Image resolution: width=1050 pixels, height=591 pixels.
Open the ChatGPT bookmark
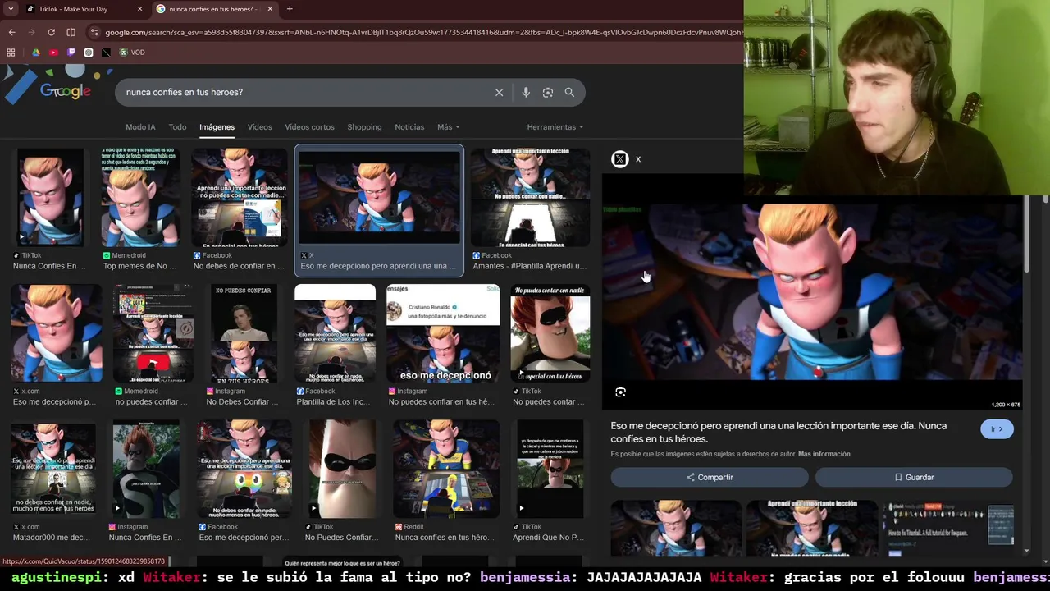point(89,53)
